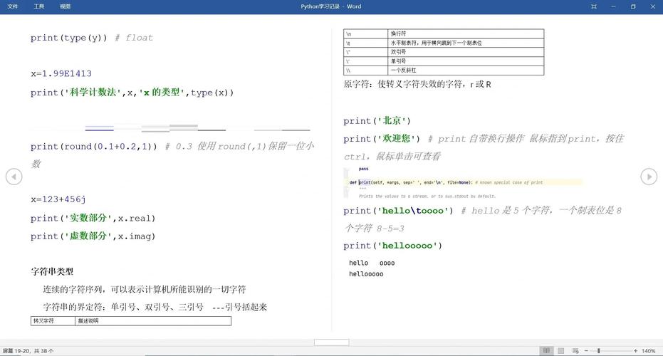Screen dimensions: 663x356
Task: Go to previous screen with left arrow
Action: pyautogui.click(x=14, y=177)
